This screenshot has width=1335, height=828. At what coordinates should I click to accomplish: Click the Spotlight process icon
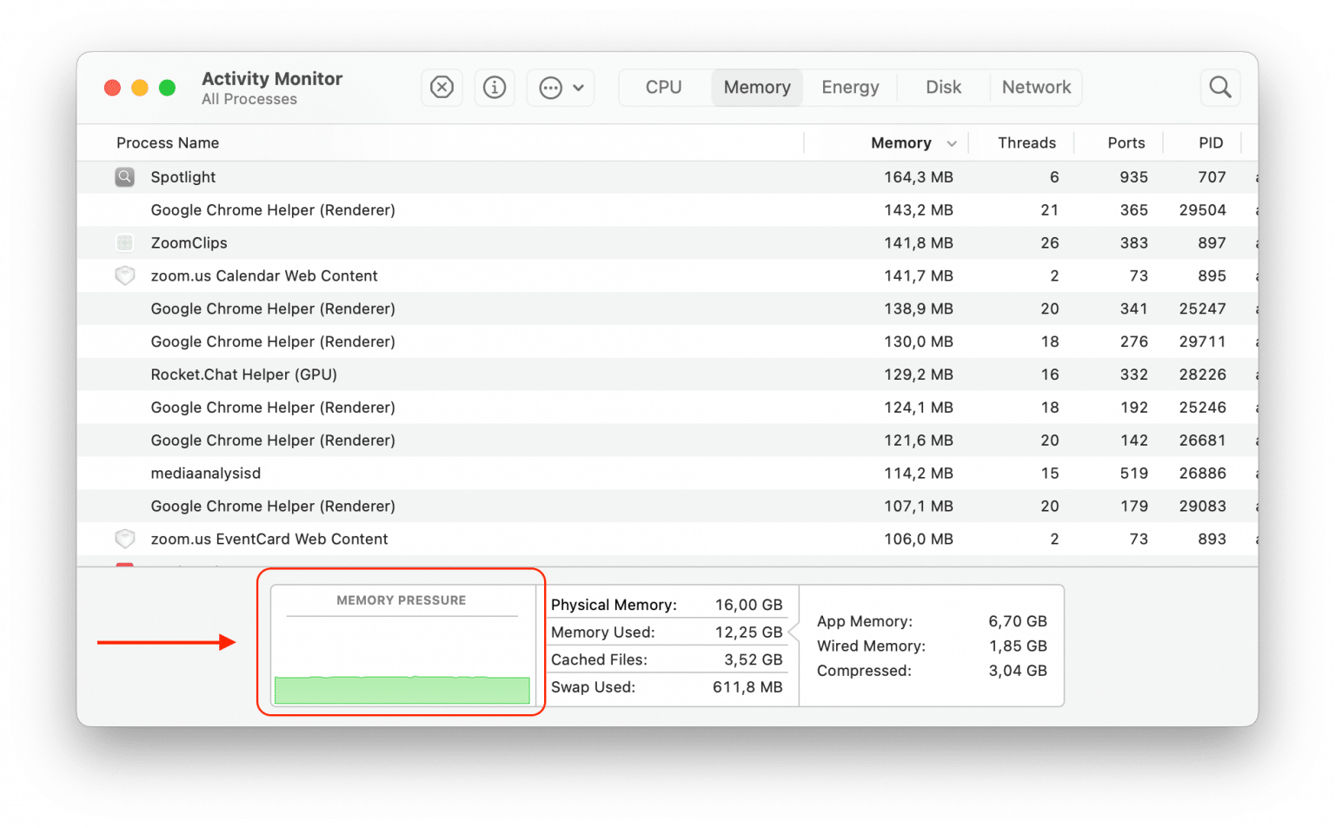coord(124,176)
